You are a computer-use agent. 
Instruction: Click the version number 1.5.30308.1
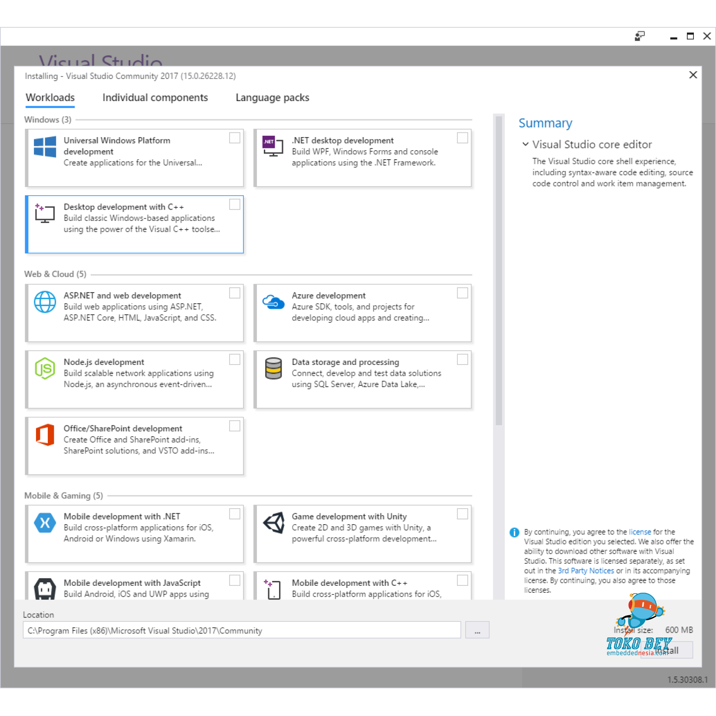[687, 680]
